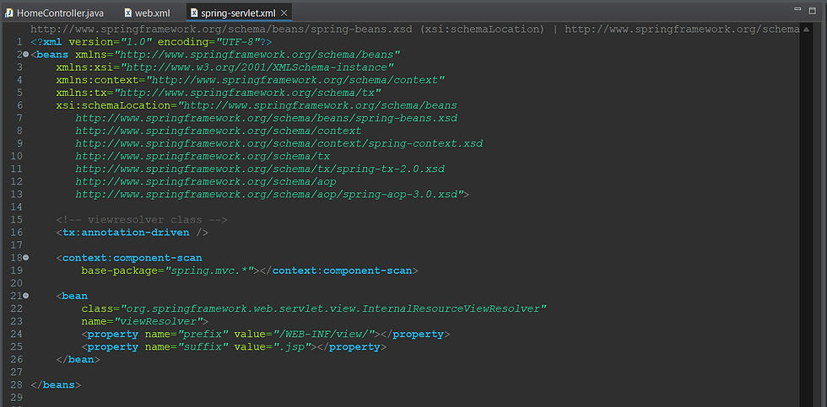Click the suffix property on line 25

pos(234,346)
